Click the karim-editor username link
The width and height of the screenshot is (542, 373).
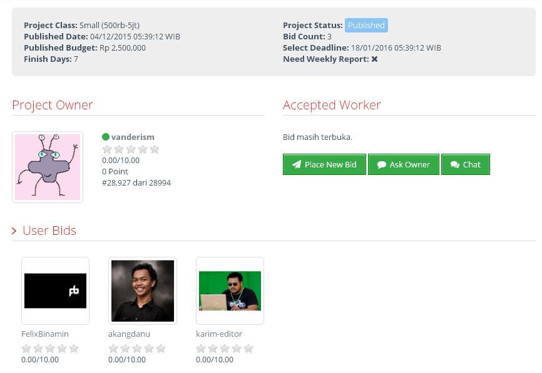(219, 334)
